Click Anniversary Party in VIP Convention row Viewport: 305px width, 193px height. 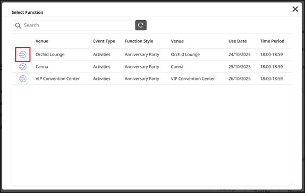click(142, 78)
